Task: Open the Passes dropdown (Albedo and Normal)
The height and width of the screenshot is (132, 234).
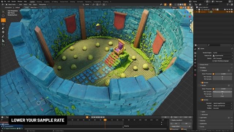Action: 222,106
